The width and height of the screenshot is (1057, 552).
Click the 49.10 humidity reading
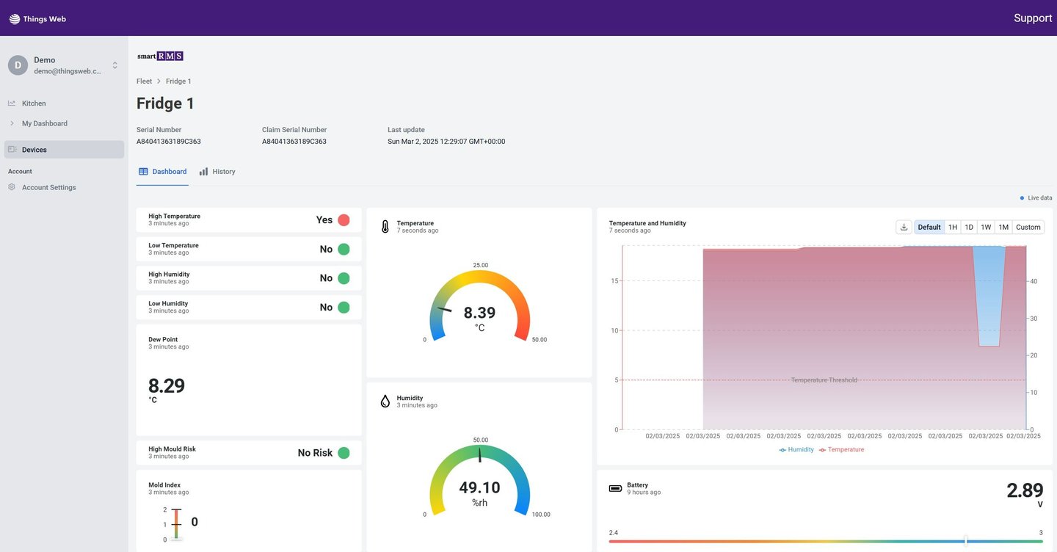pos(479,488)
